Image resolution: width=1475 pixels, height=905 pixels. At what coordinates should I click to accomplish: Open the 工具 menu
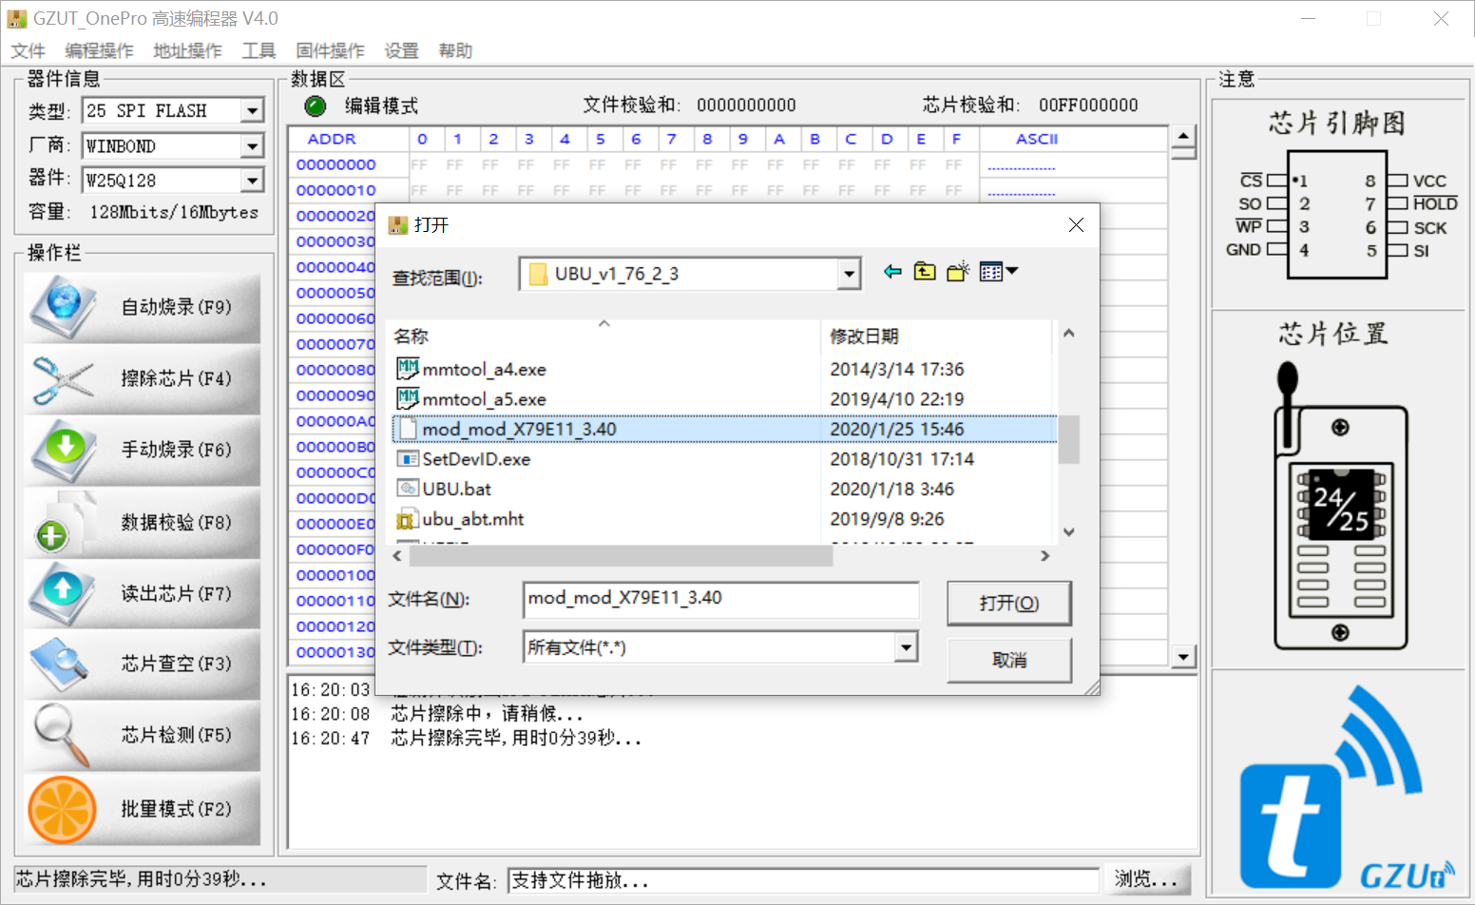point(259,50)
